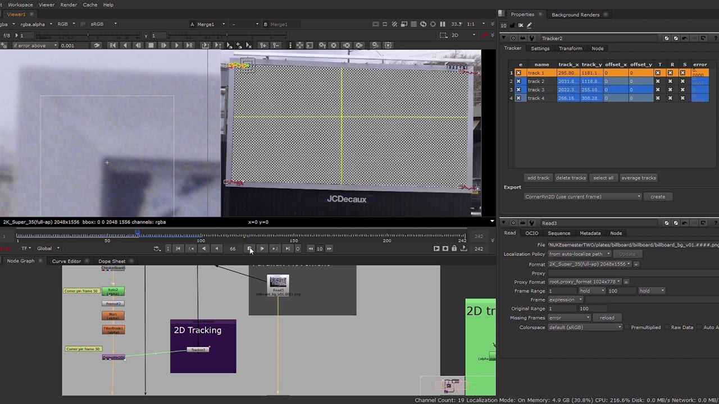Lock the Properties bin

[x=512, y=25]
